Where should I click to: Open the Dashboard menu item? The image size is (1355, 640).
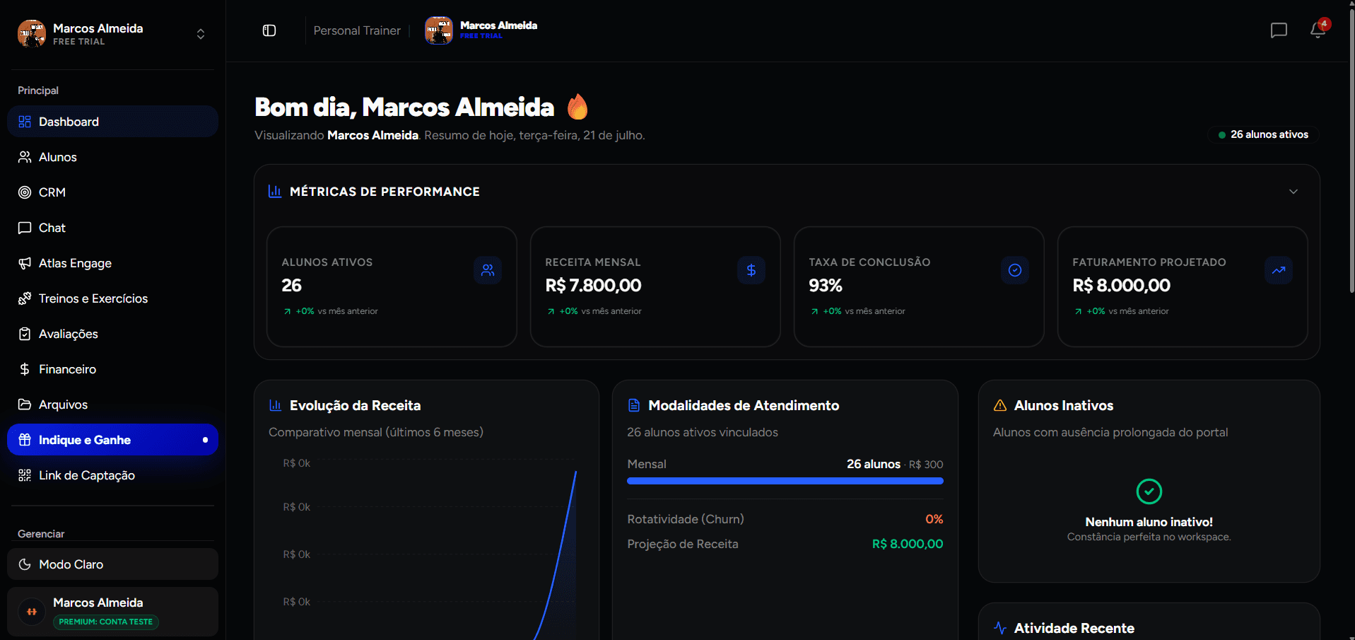[x=113, y=122]
